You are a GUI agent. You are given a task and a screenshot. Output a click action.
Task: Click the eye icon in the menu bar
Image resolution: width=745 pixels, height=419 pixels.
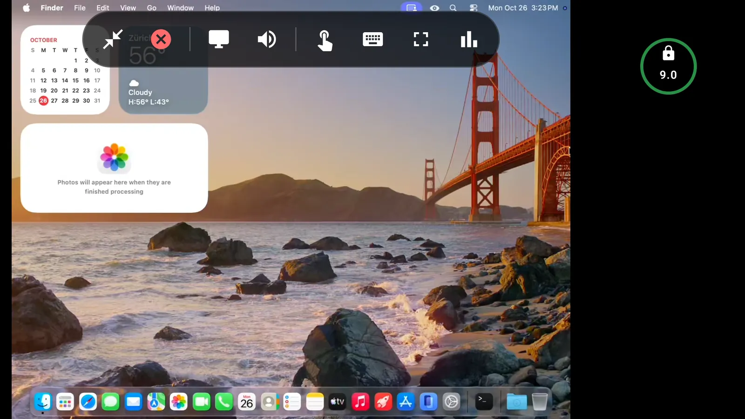tap(434, 8)
